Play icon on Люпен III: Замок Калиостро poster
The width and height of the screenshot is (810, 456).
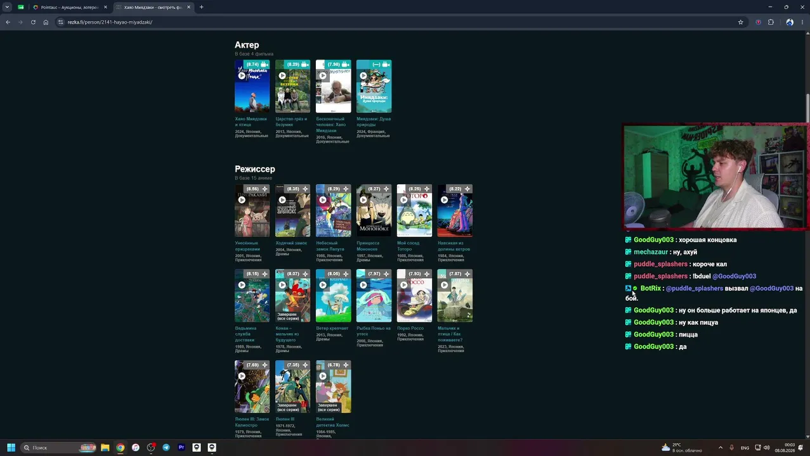(x=242, y=376)
